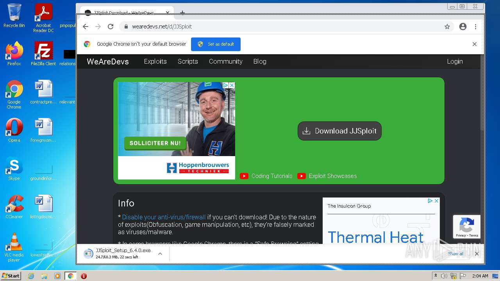This screenshot has height=281, width=500.
Task: Click the network tray icon
Action: coord(454,276)
